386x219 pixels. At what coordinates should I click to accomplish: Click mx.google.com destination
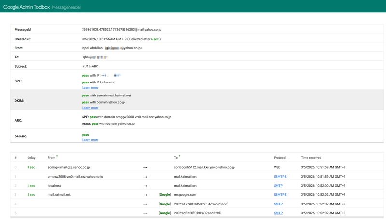185,194
